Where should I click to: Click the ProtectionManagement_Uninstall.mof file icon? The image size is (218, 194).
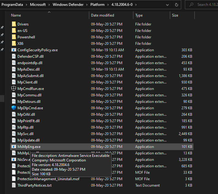[x=14, y=179]
